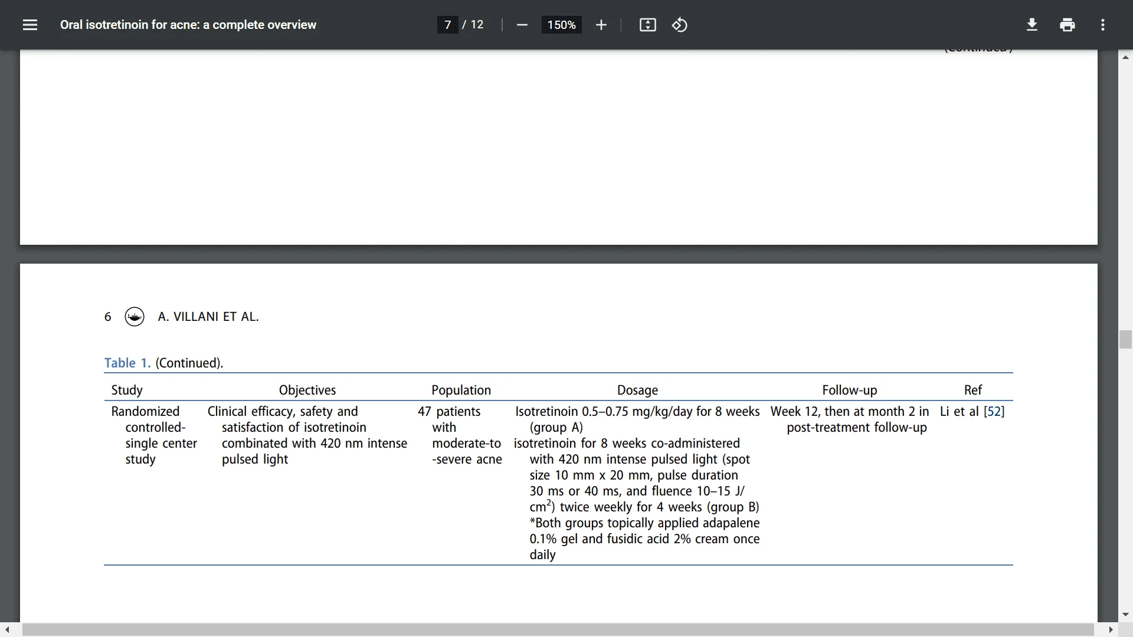This screenshot has width=1133, height=637.
Task: Download the PDF file
Action: tap(1032, 25)
